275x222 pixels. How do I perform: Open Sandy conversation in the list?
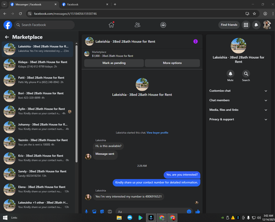click(37, 174)
